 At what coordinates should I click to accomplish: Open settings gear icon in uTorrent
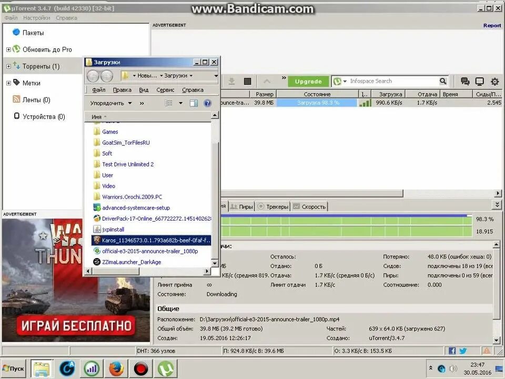point(494,81)
